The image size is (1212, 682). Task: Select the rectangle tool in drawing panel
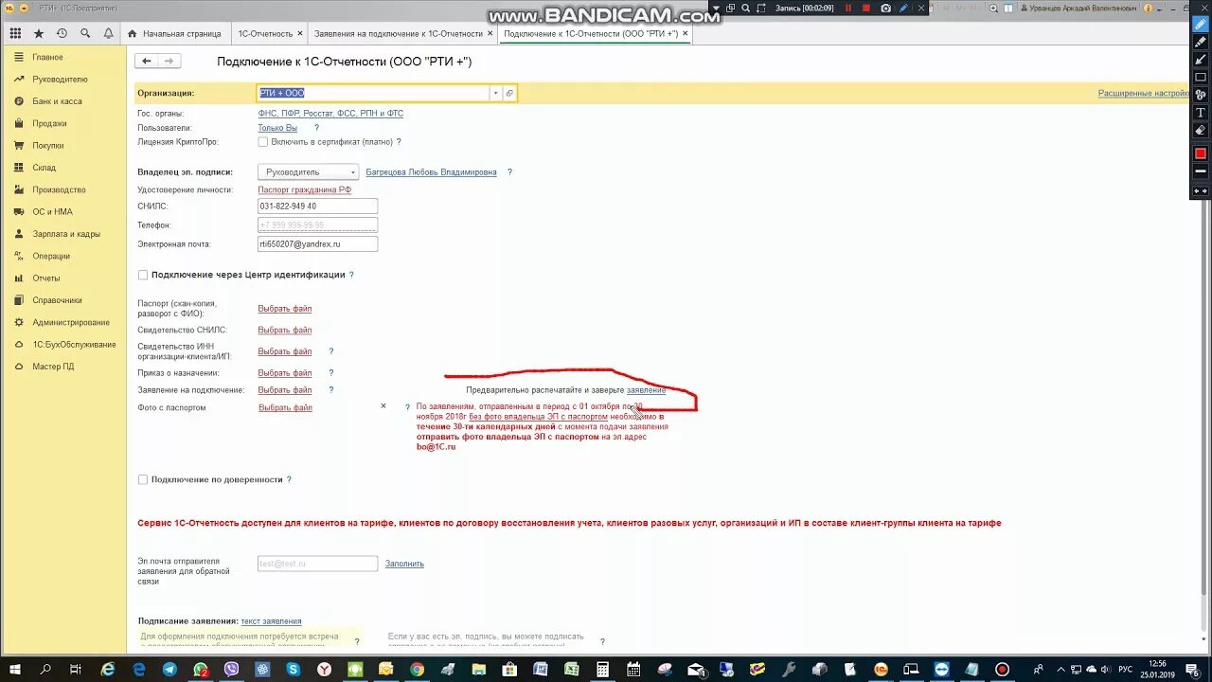click(x=1201, y=78)
